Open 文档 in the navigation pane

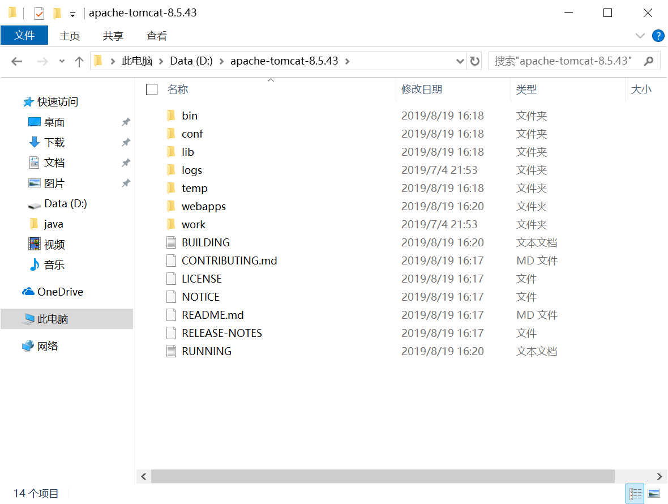click(x=54, y=163)
